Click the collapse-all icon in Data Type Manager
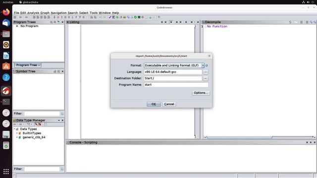The width and height of the screenshot is (317, 178). click(46, 124)
